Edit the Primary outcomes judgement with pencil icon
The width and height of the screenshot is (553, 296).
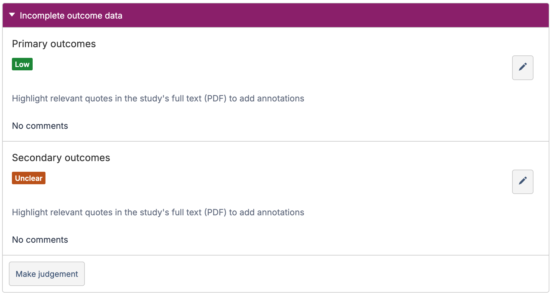522,68
